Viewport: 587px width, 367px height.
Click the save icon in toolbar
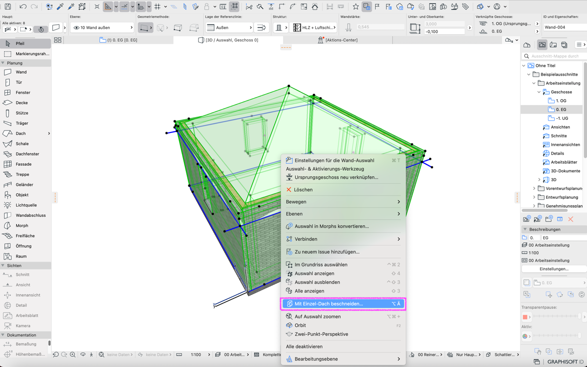7,6
